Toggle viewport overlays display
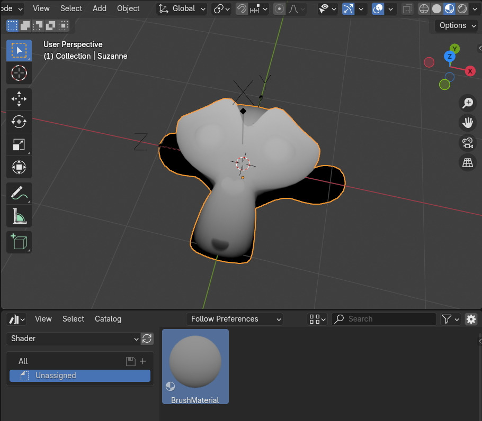The width and height of the screenshot is (482, 421). click(378, 9)
